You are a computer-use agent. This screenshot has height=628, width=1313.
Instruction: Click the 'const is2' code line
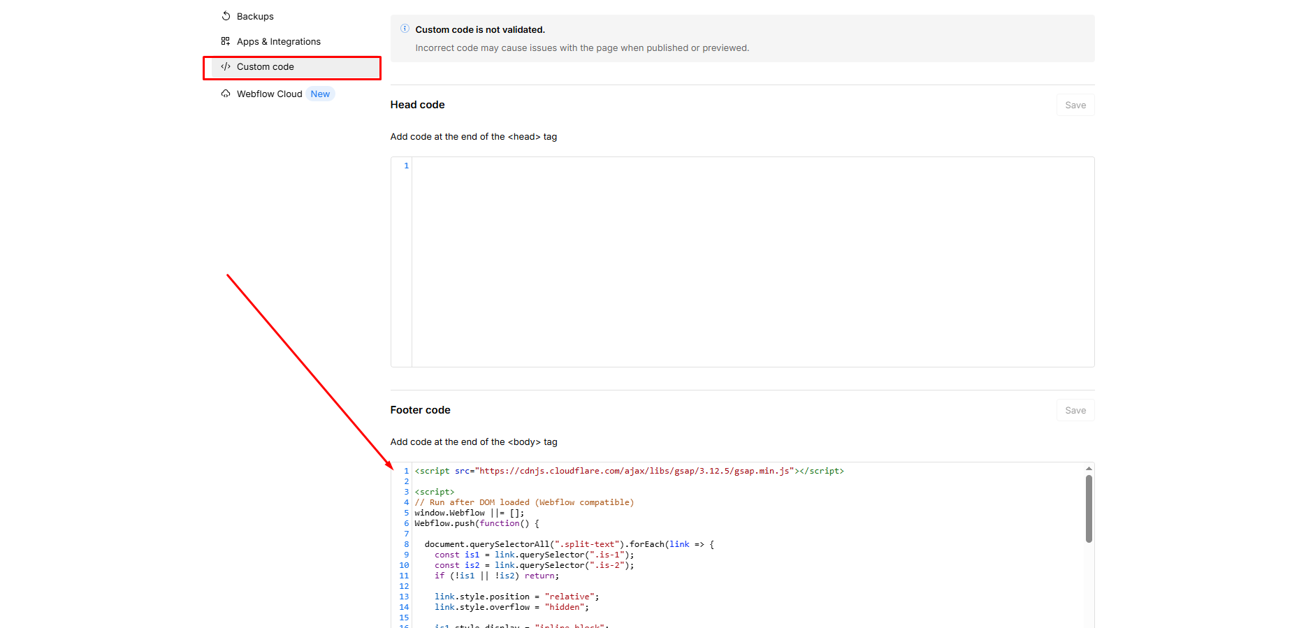(x=534, y=565)
